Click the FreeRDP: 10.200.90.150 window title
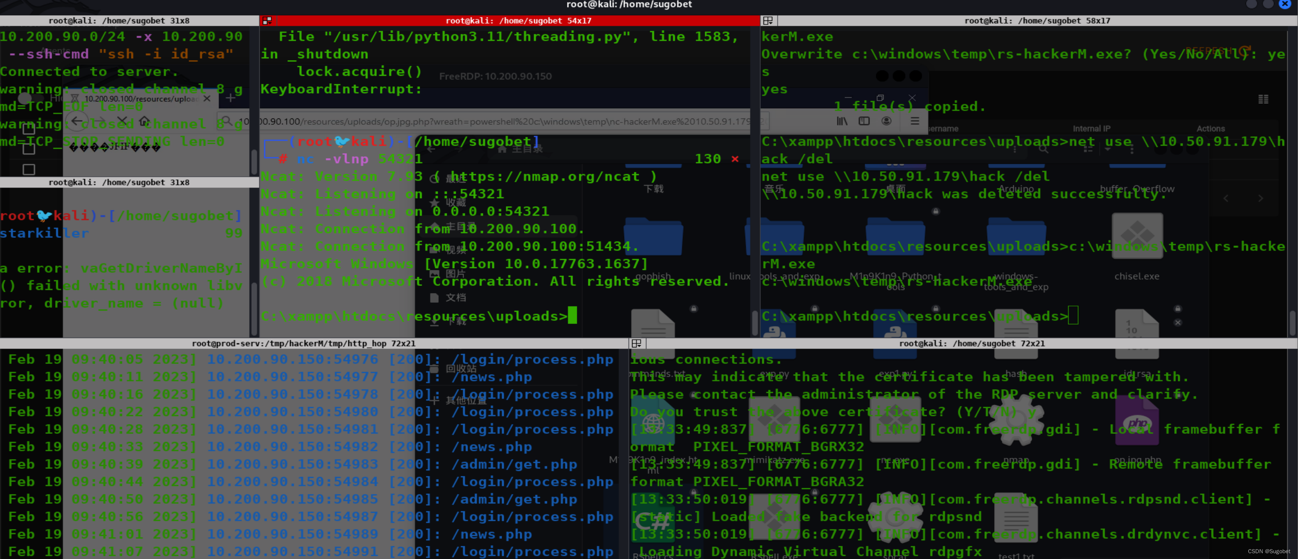1298x559 pixels. 495,76
